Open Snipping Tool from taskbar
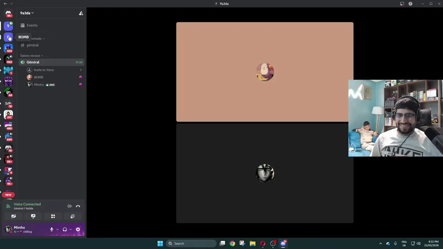 click(x=242, y=243)
